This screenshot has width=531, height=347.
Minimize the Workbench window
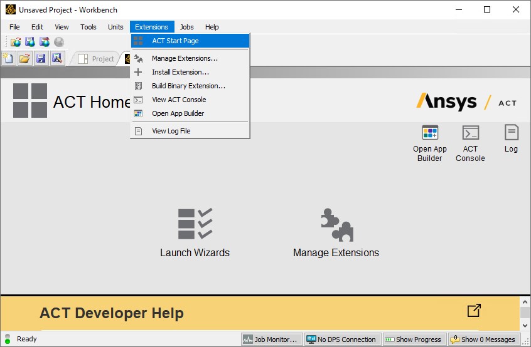click(459, 9)
